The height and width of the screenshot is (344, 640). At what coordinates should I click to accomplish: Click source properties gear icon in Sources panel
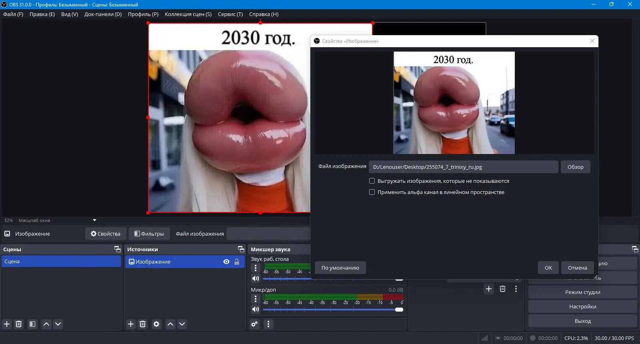tap(156, 324)
